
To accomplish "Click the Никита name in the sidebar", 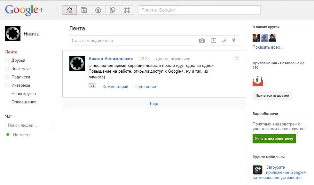I will pos(31,34).
